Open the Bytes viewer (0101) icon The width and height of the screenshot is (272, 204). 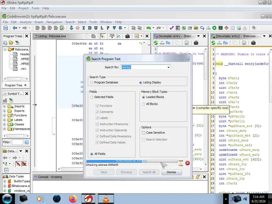[x=178, y=28]
